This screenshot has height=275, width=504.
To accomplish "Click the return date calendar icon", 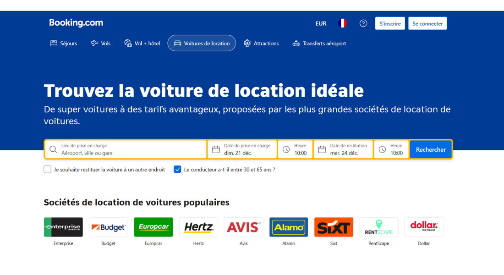I will tap(322, 149).
